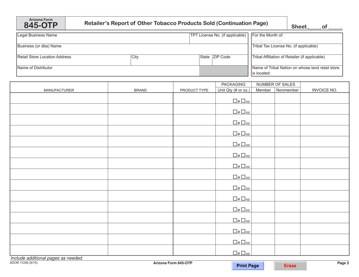
Task: Check the 'oz' packaging box in first row
Action: tap(243, 101)
